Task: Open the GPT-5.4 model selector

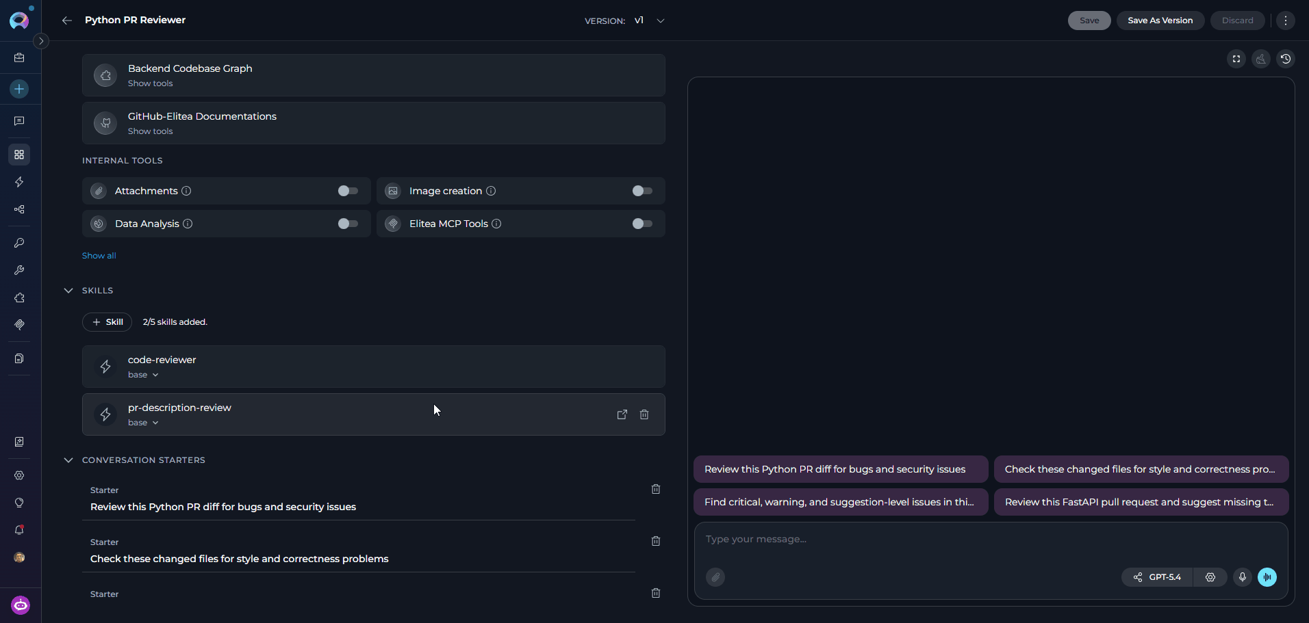Action: point(1157,577)
